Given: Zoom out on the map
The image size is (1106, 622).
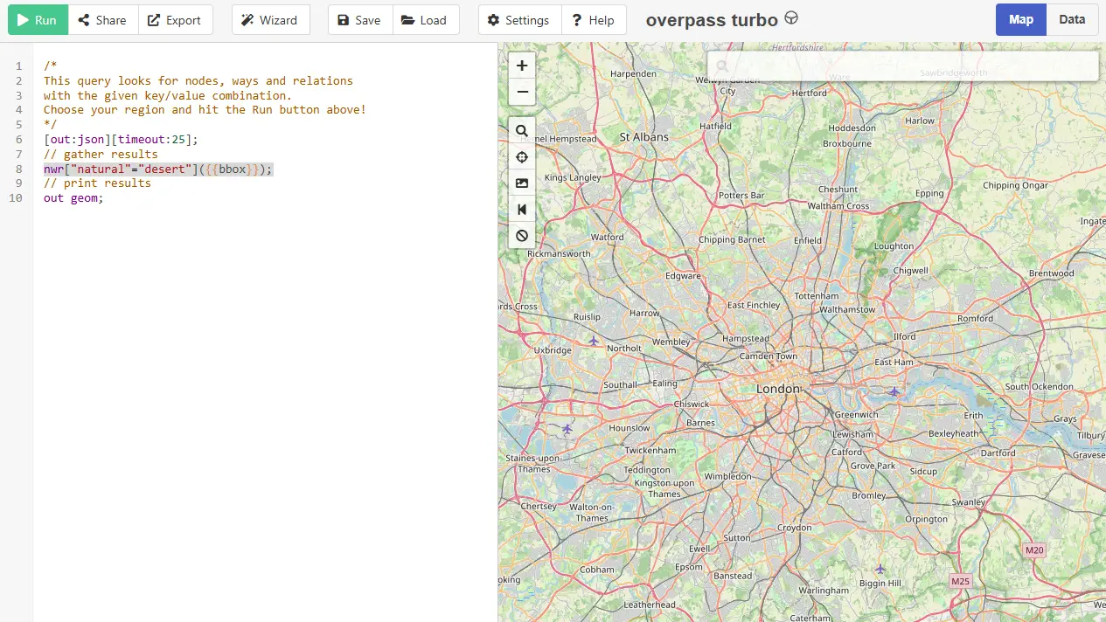Looking at the screenshot, I should point(522,92).
